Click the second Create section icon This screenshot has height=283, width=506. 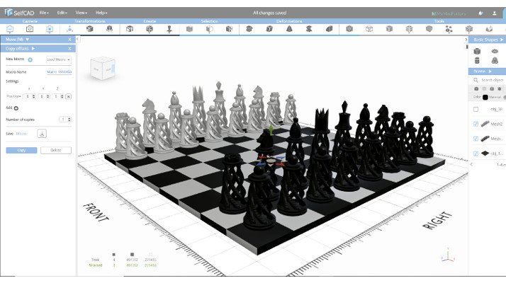[x=150, y=29]
